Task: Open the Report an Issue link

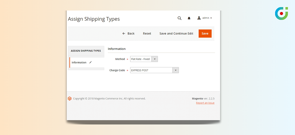Action: click(x=205, y=103)
